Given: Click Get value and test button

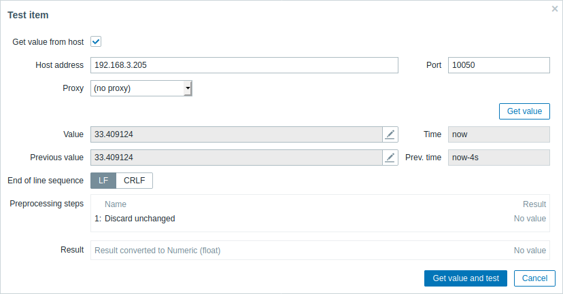Looking at the screenshot, I should coord(466,278).
